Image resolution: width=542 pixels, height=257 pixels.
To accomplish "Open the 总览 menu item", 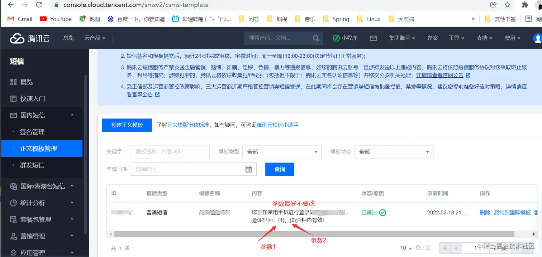I will (69, 38).
